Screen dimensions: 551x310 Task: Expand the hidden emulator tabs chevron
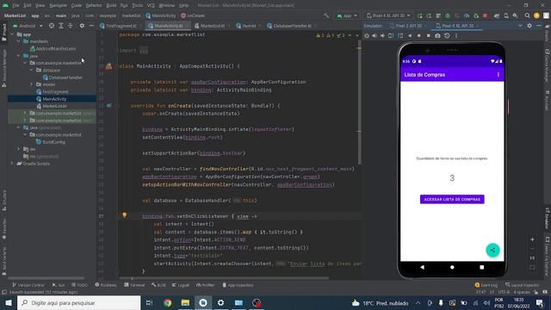(x=520, y=26)
